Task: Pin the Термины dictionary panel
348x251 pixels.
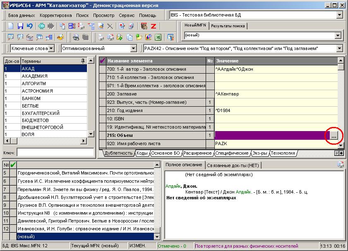Action: [83, 61]
